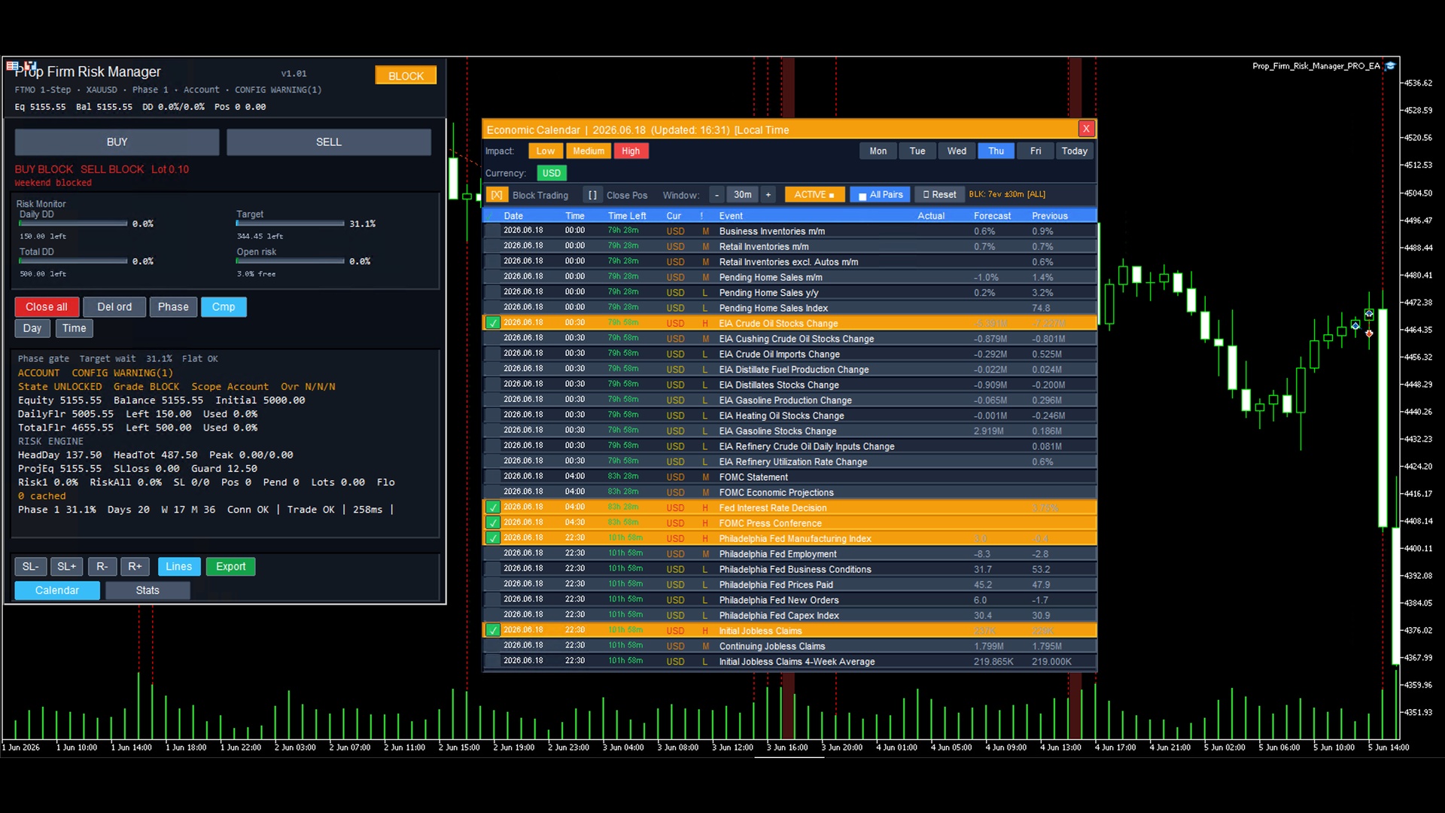Viewport: 1445px width, 813px height.
Task: Click the Reset button in calendar
Action: [939, 195]
